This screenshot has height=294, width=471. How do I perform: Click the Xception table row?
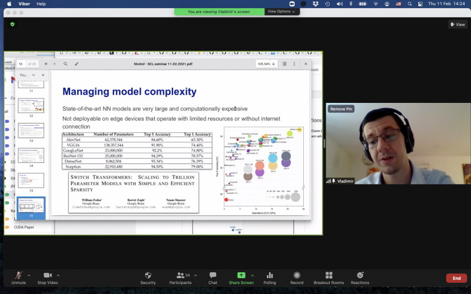[x=137, y=166]
